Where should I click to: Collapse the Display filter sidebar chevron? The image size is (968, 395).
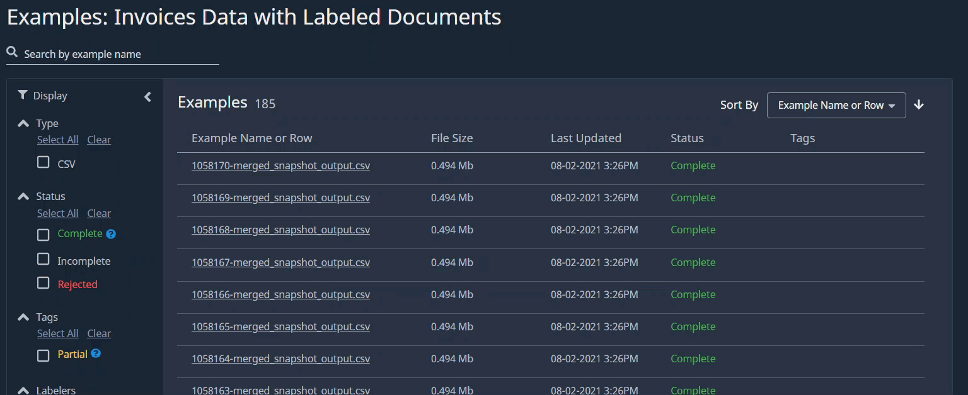[148, 97]
